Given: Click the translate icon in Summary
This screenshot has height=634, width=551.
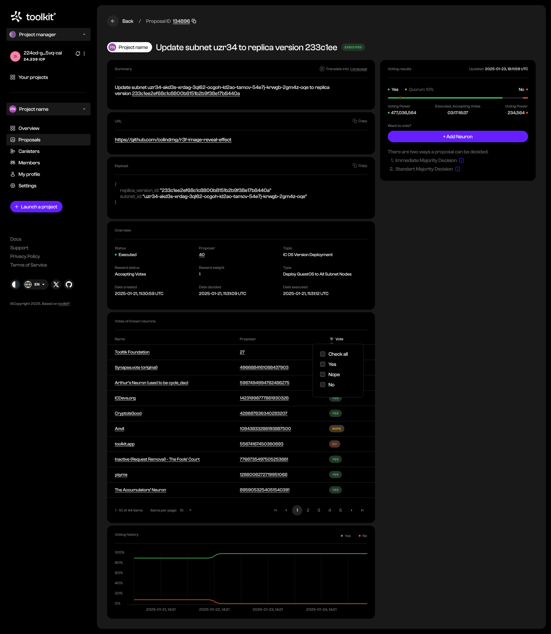Looking at the screenshot, I should pos(322,69).
